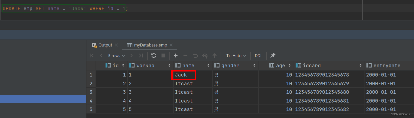The width and height of the screenshot is (414, 118).
Task: Click the stop square icon in toolbar
Action: (163, 55)
